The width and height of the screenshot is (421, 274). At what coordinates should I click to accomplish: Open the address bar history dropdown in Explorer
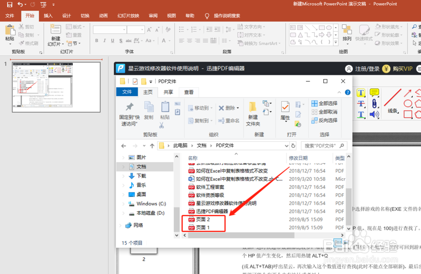tap(286, 145)
